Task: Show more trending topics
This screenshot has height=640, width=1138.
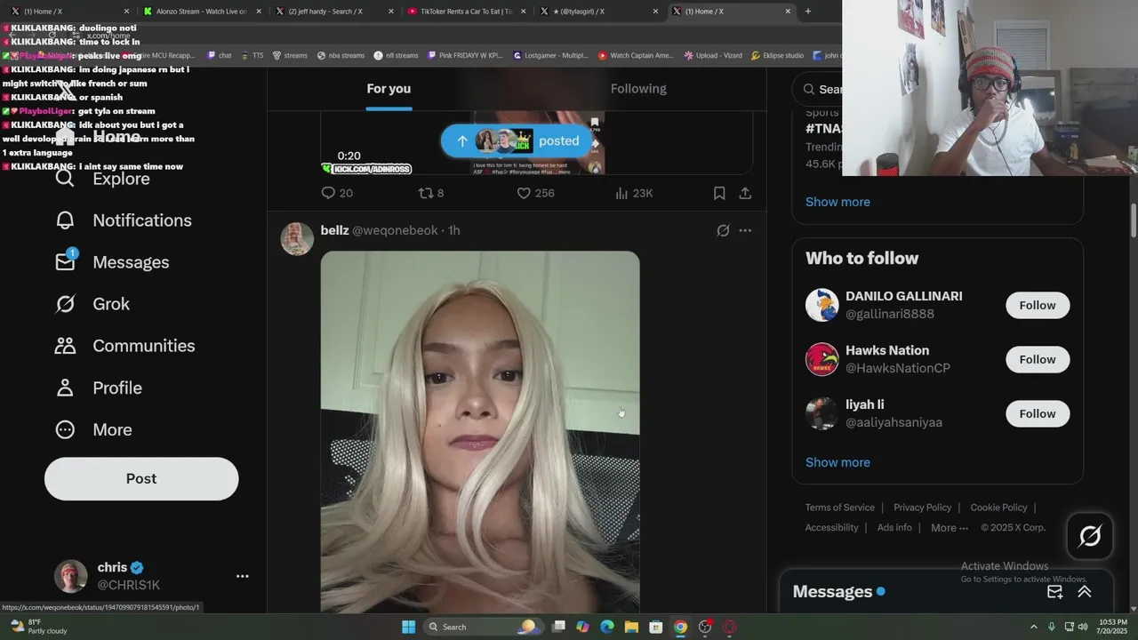Action: pyautogui.click(x=837, y=202)
